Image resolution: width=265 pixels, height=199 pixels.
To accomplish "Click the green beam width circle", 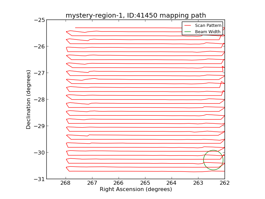I will pyautogui.click(x=213, y=160).
